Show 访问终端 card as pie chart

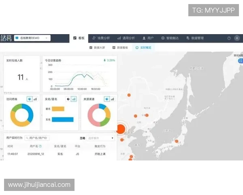[x=30, y=99]
